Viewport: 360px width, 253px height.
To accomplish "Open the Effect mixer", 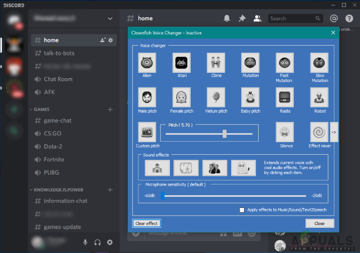I will (x=319, y=132).
